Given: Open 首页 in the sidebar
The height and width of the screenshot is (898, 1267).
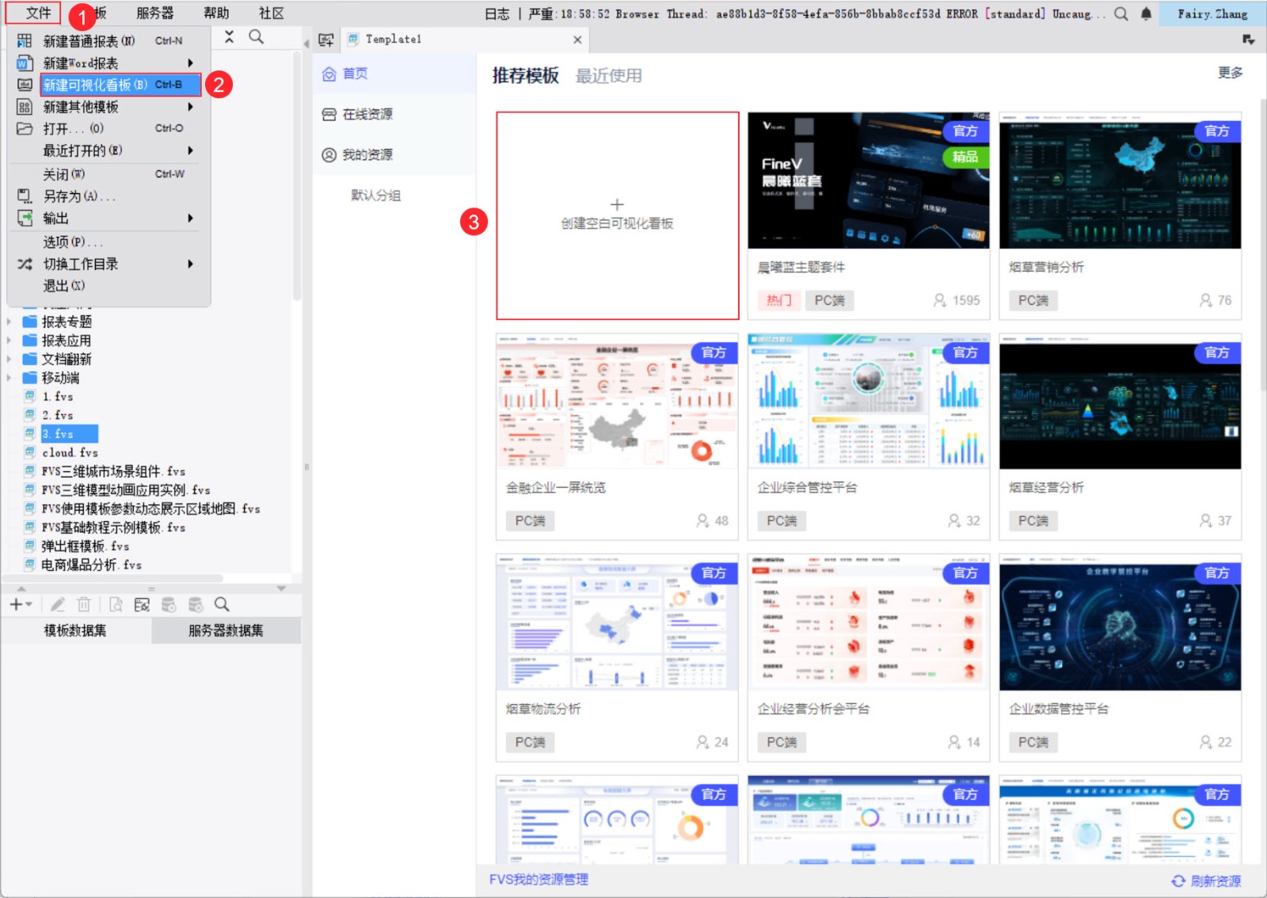Looking at the screenshot, I should (394, 74).
